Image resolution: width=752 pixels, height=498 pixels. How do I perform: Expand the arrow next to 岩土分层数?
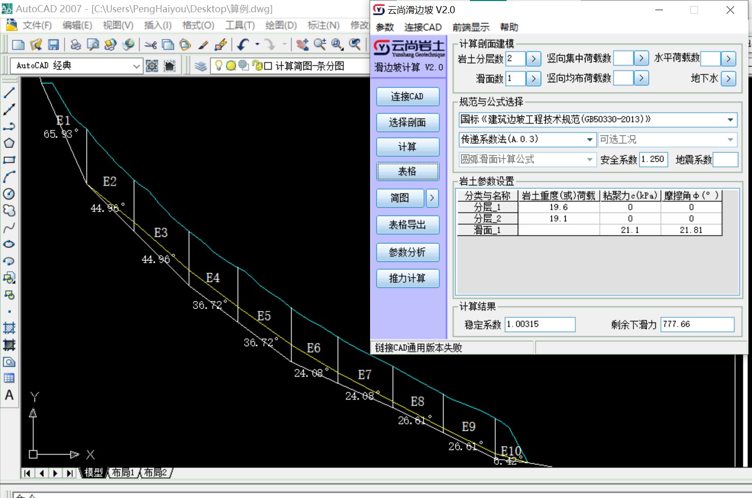[x=533, y=59]
